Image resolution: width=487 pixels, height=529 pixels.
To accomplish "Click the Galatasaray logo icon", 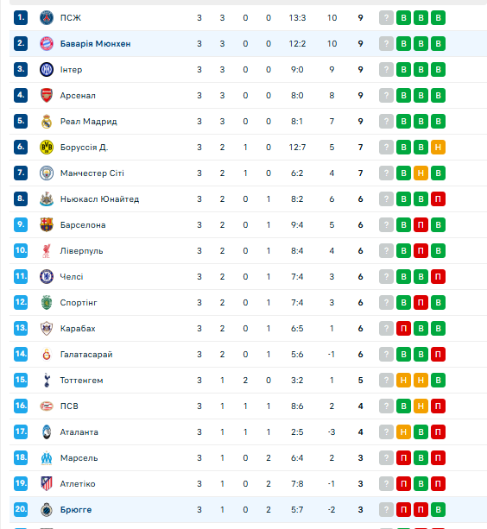I will coord(47,354).
